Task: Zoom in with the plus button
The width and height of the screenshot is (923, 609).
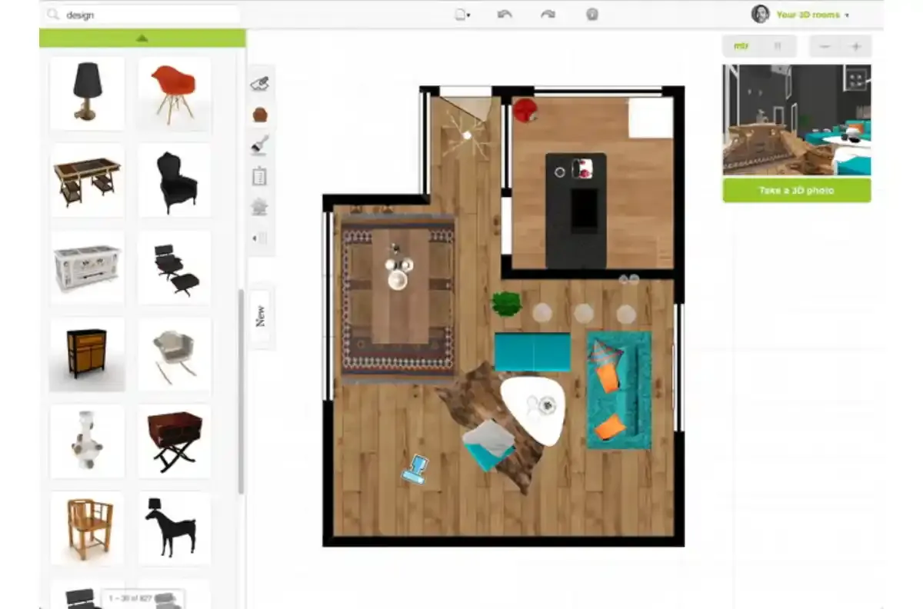Action: pyautogui.click(x=856, y=46)
